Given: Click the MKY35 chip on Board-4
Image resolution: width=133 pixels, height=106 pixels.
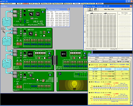Looking at the screenshot, I should [x=31, y=76].
